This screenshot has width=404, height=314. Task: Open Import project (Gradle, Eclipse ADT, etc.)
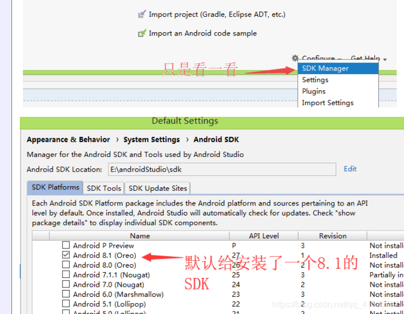click(x=217, y=15)
